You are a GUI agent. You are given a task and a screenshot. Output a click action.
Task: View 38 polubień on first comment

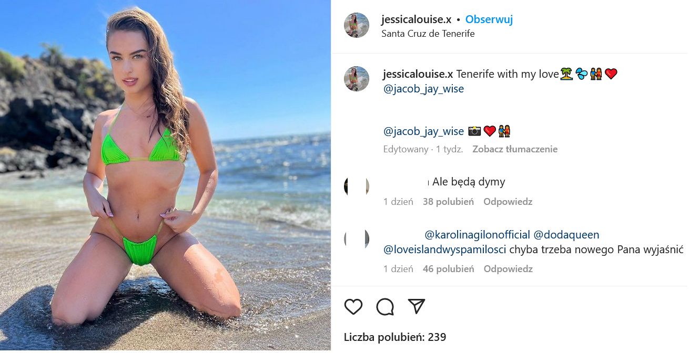click(x=449, y=202)
